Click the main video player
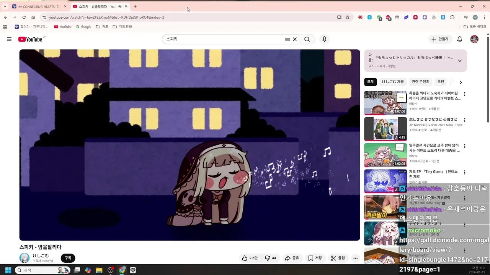This screenshot has width=490, height=275. click(189, 145)
